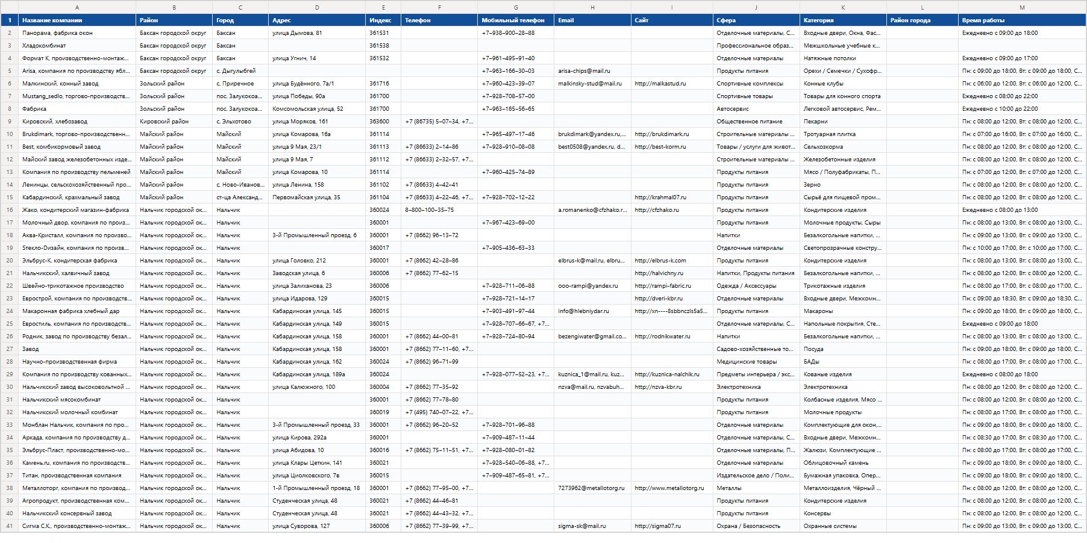The height and width of the screenshot is (543, 1087).
Task: Click the 'Телефон' header cell
Action: tap(439, 20)
